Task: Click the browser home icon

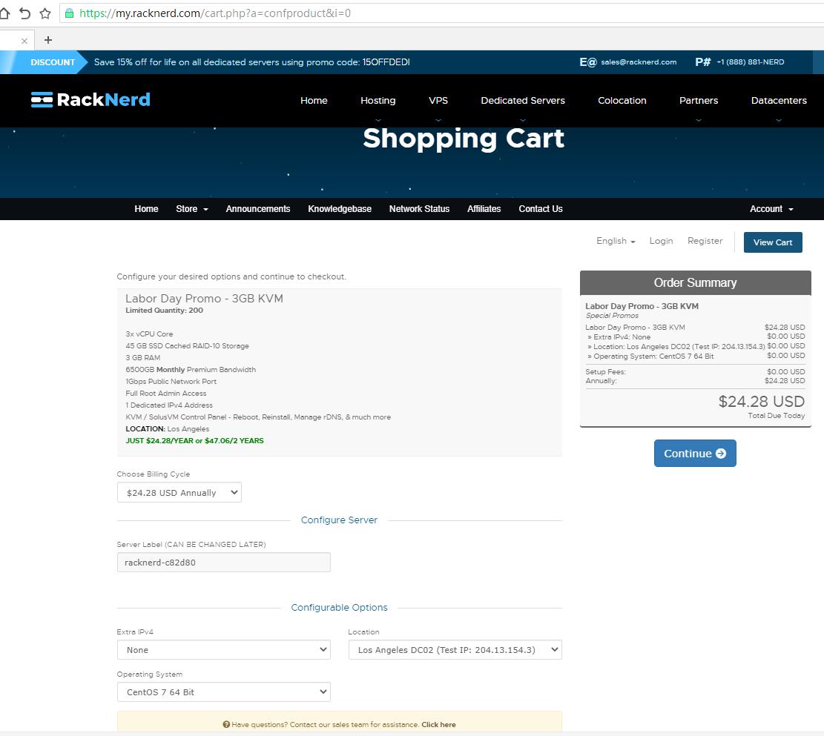Action: pos(4,13)
